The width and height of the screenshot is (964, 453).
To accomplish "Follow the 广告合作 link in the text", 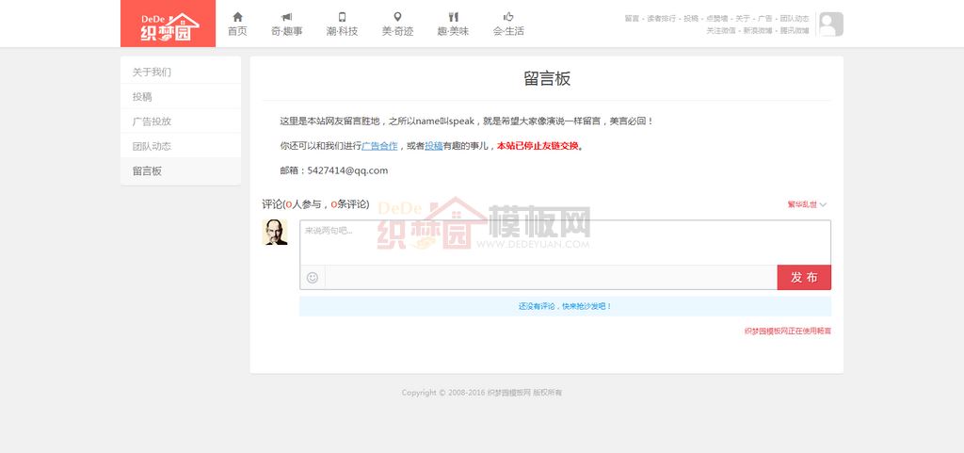I will pos(379,146).
